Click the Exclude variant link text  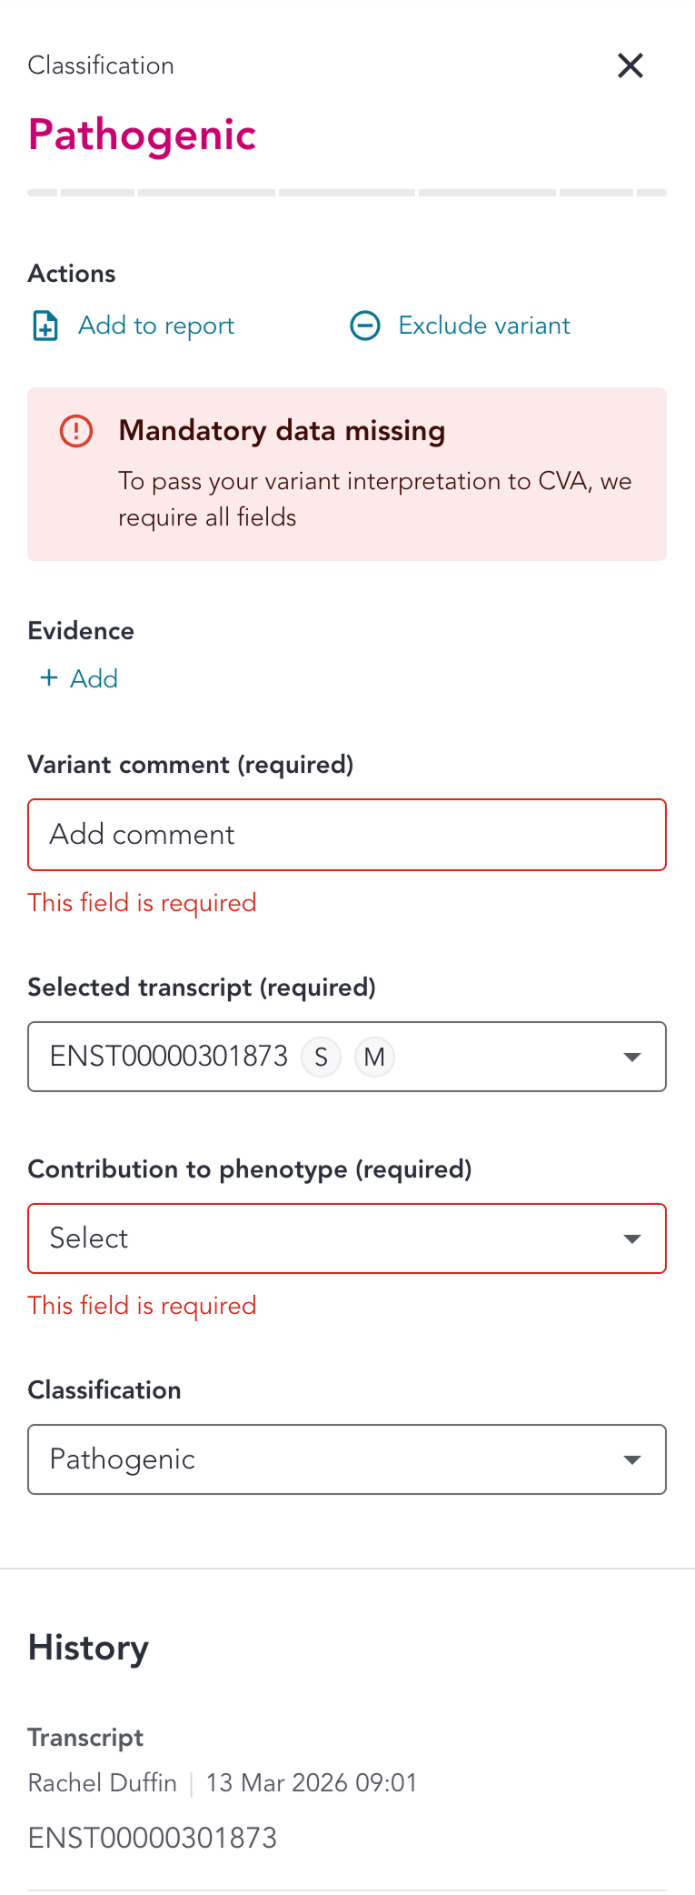click(484, 326)
